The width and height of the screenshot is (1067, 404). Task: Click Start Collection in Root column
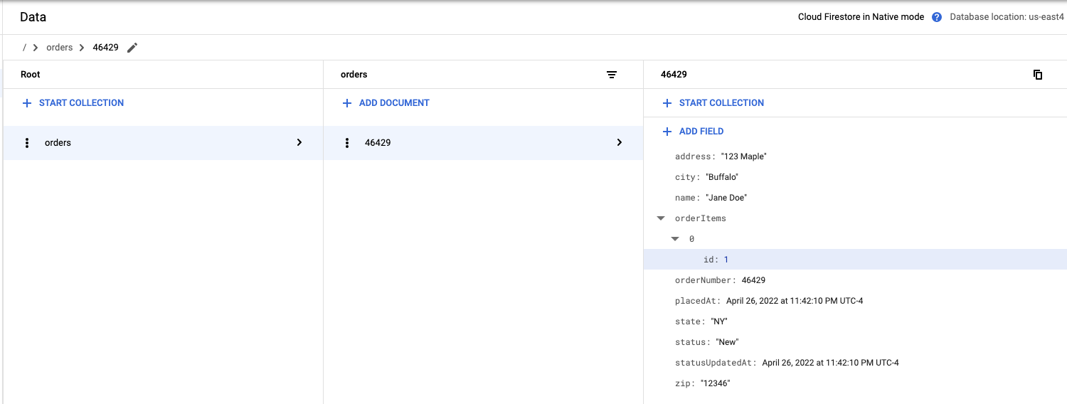click(80, 103)
